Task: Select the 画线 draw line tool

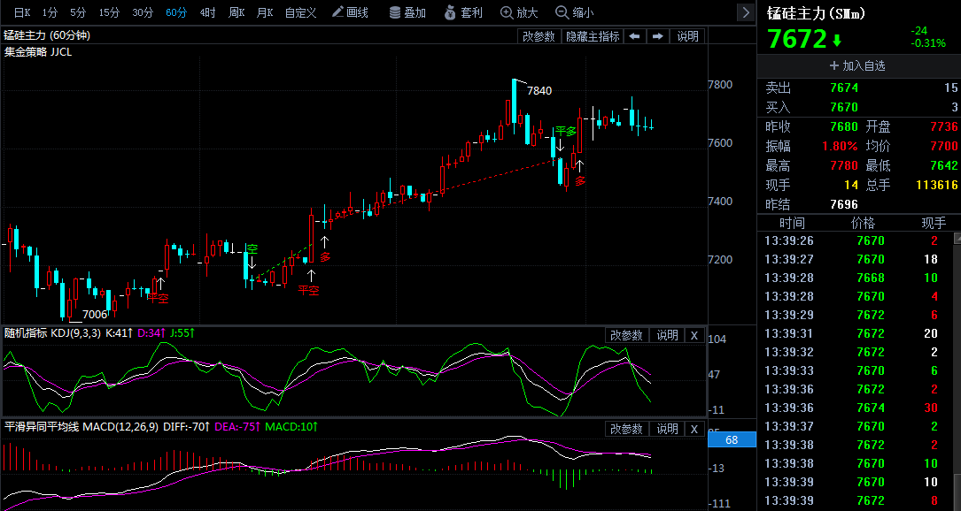Action: coord(350,12)
